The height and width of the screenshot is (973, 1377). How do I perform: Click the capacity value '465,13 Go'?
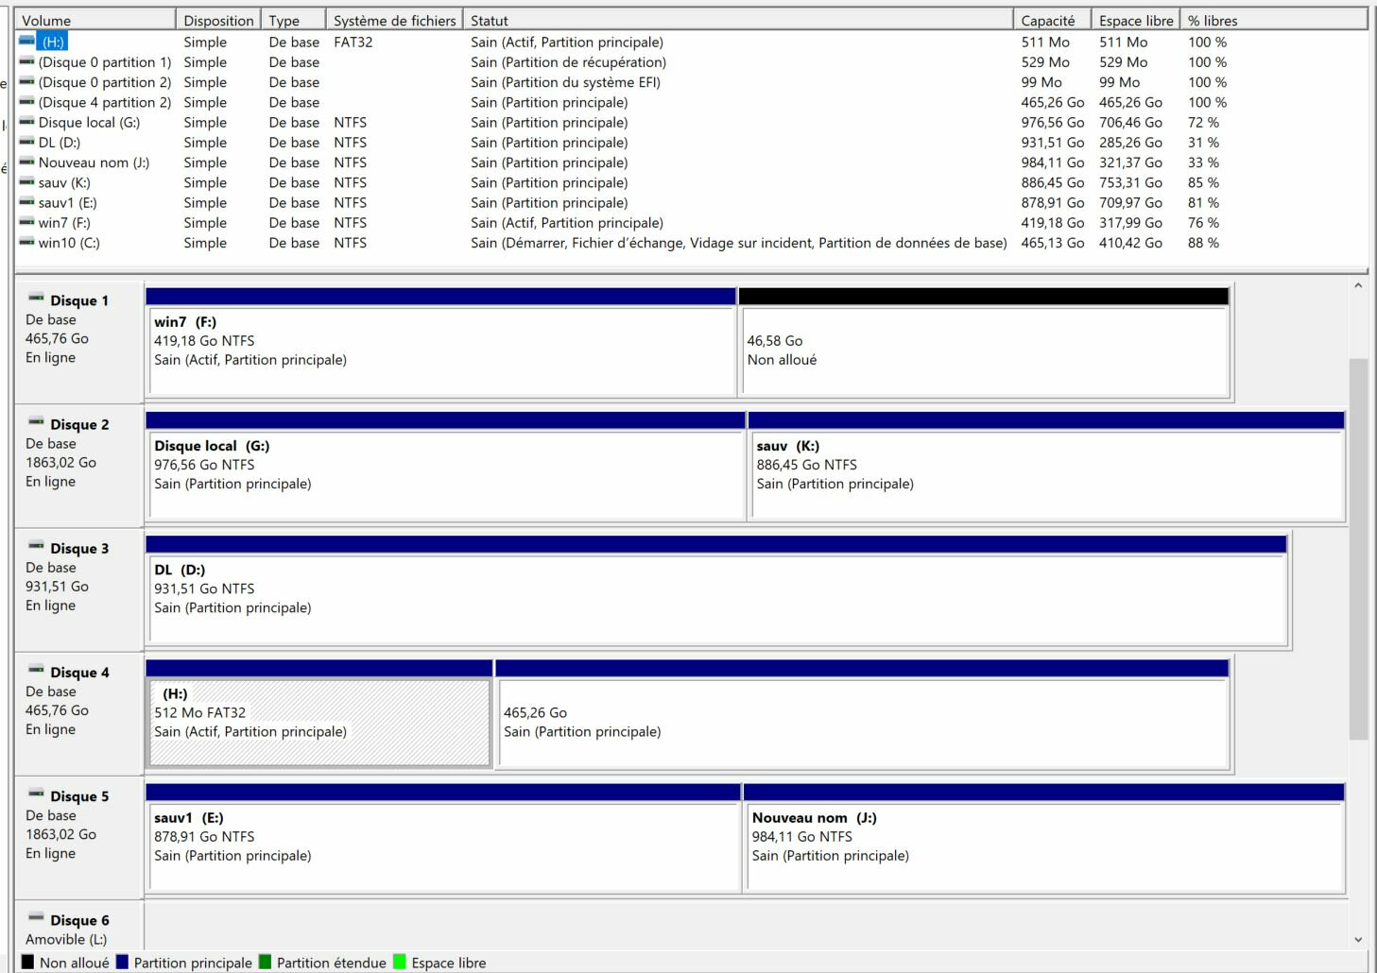(x=1052, y=242)
